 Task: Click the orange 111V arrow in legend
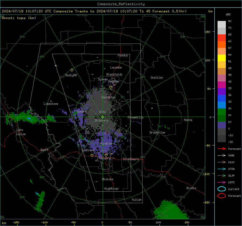point(222,162)
